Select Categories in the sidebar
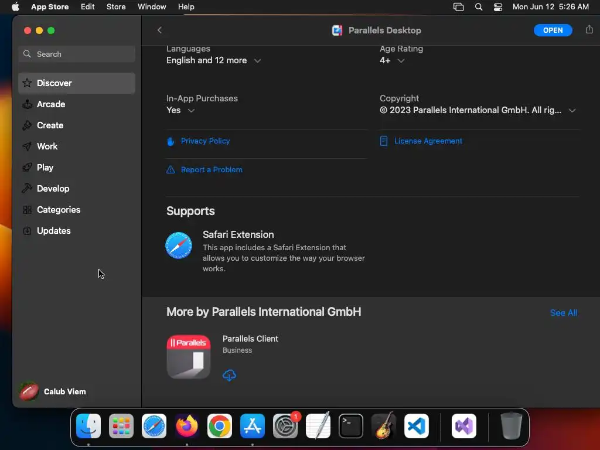 click(x=77, y=210)
